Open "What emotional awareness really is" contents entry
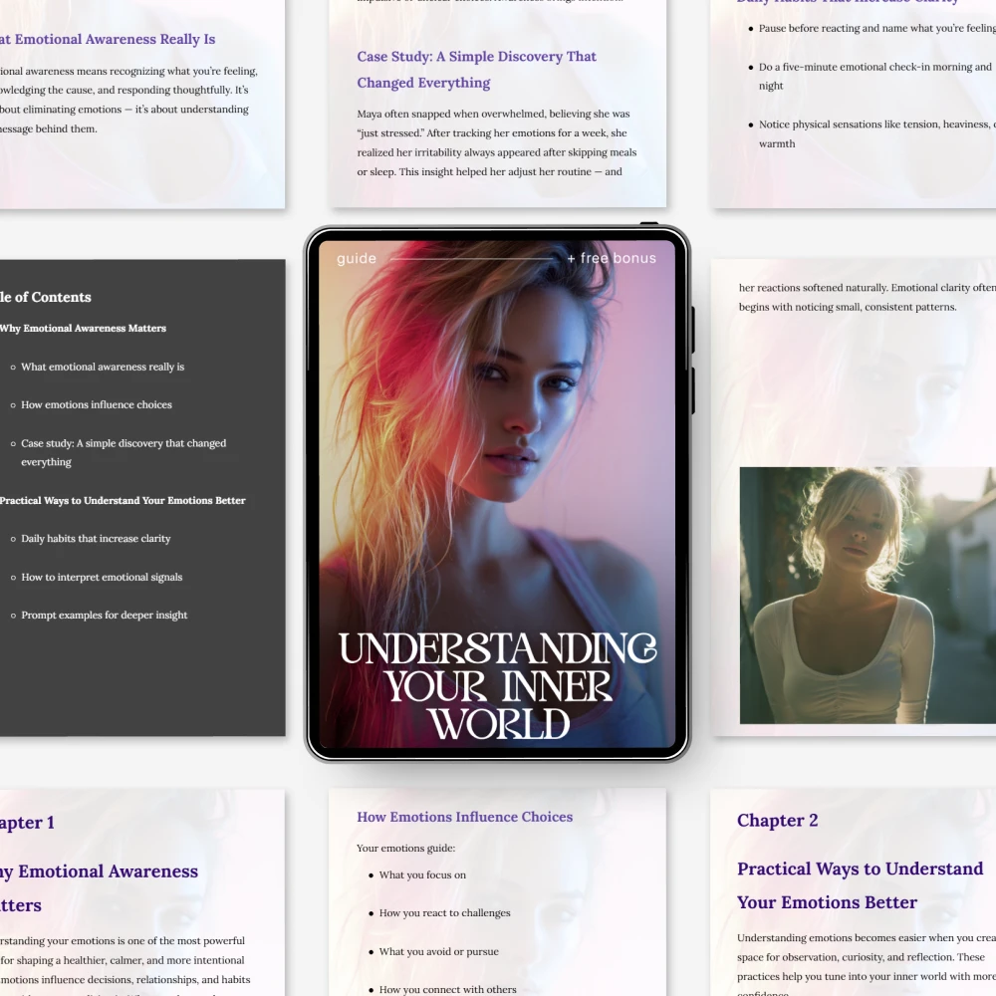This screenshot has width=996, height=996. click(x=103, y=367)
